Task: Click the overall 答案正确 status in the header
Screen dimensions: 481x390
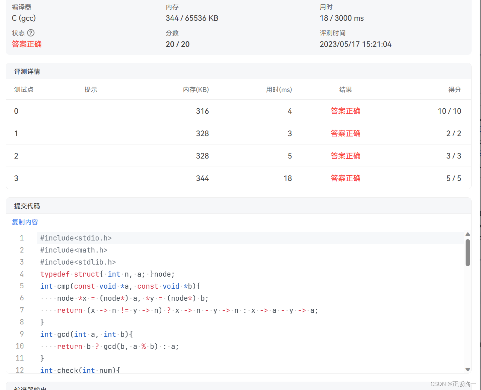Action: 26,44
